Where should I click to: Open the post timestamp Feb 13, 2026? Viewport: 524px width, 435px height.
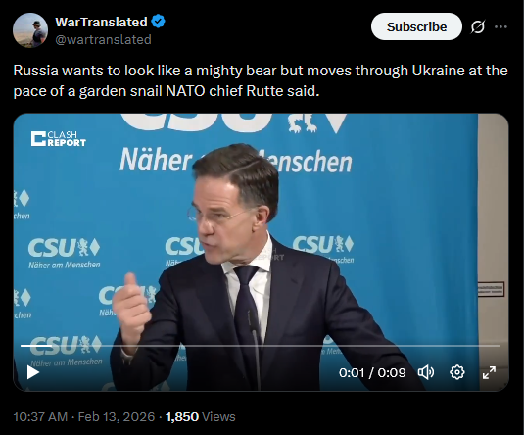coord(84,417)
